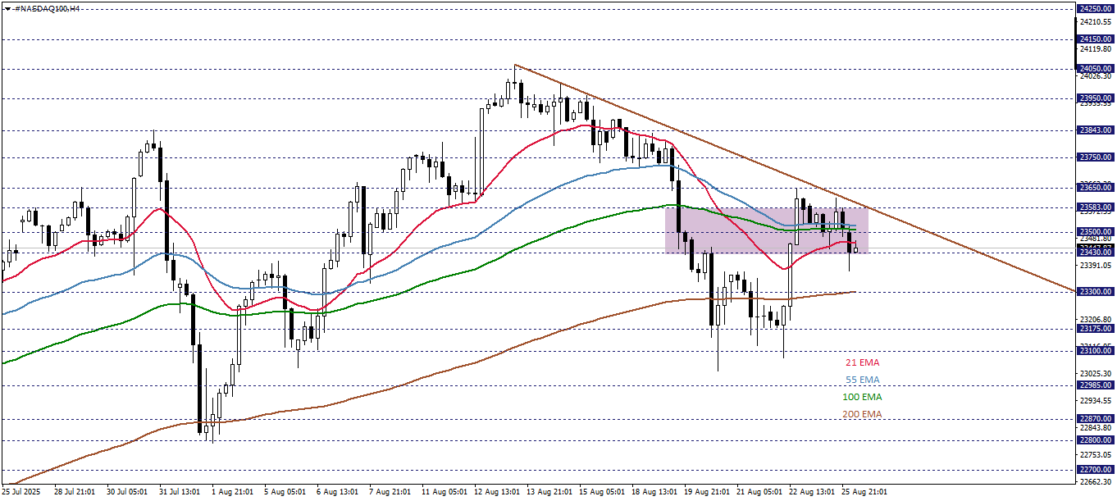Click the 23025.30 price scale value
Viewport: 1117px width, 501px height.
[x=1096, y=374]
